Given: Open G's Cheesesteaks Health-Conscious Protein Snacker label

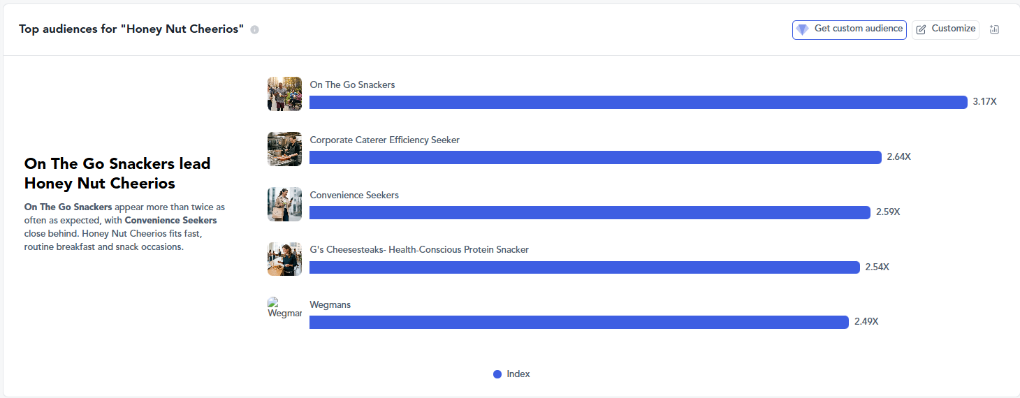Looking at the screenshot, I should pos(419,249).
